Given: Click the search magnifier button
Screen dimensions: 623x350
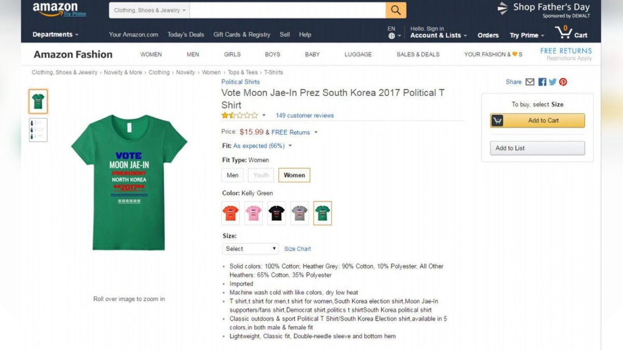Looking at the screenshot, I should click(x=396, y=10).
